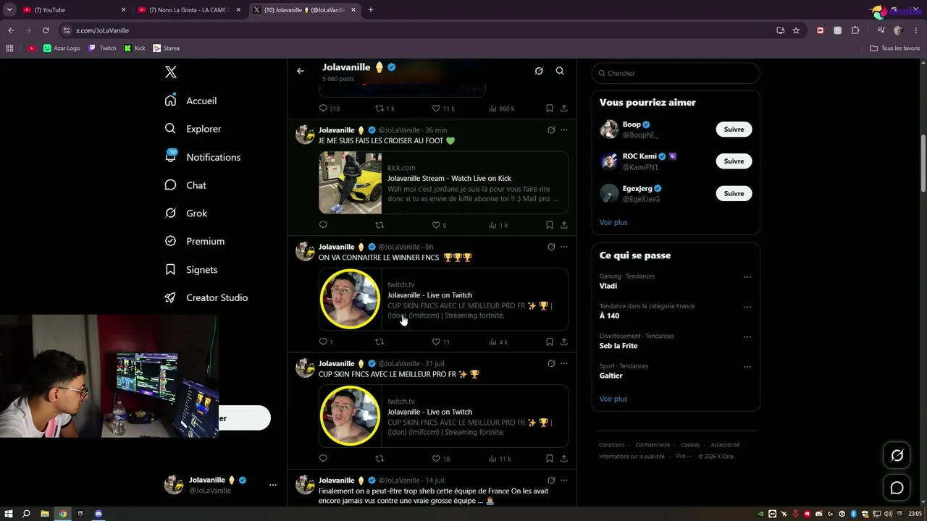Viewport: 927px width, 521px height.
Task: Share the 'WINNER FNCS' post
Action: (564, 342)
